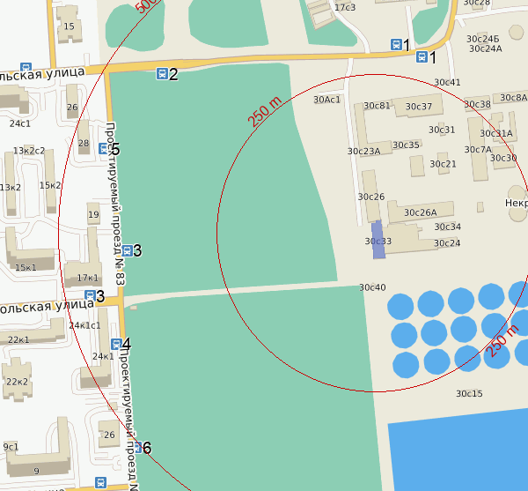This screenshot has width=528, height=491.
Task: Select the 30с15 label near the tanks
Action: click(469, 393)
